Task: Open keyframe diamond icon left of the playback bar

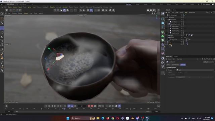Action: coord(7,106)
